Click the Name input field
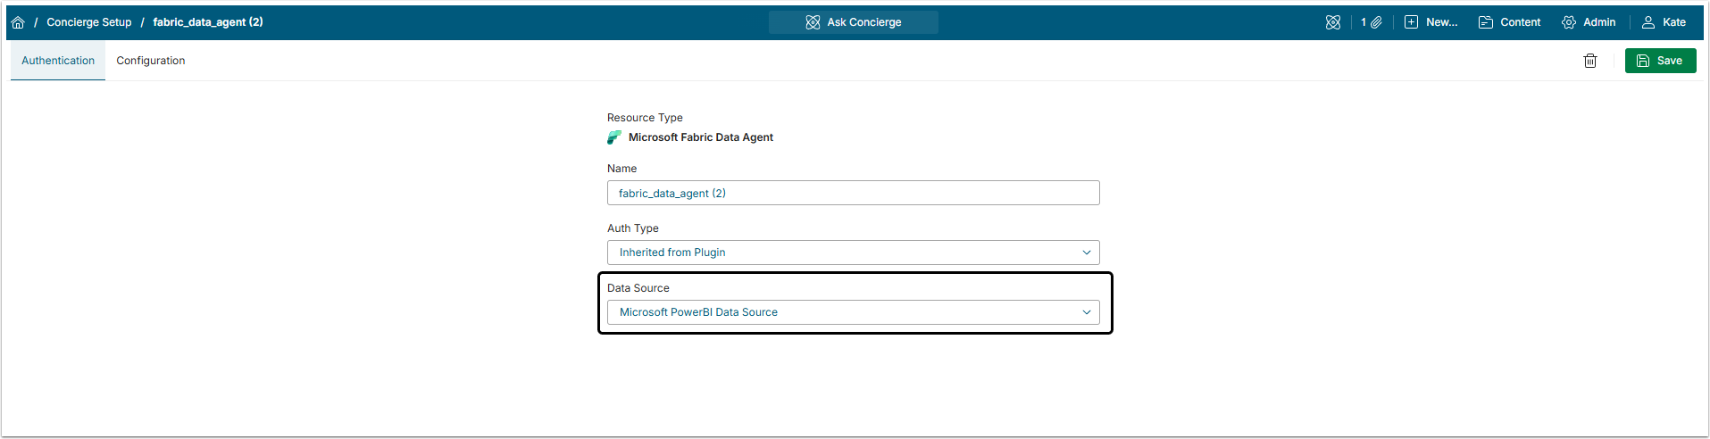Viewport: 1710px width, 439px height. click(x=853, y=193)
